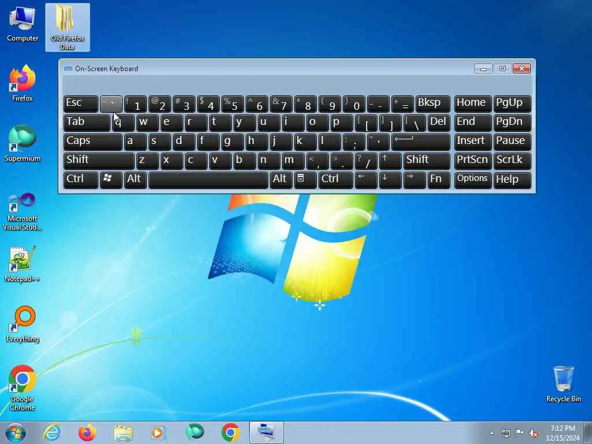Open the clock showing 7:12 PM

tap(563, 433)
